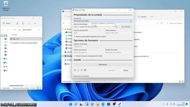Click Cut scissors icon in Que necesitamos window

[17, 23]
